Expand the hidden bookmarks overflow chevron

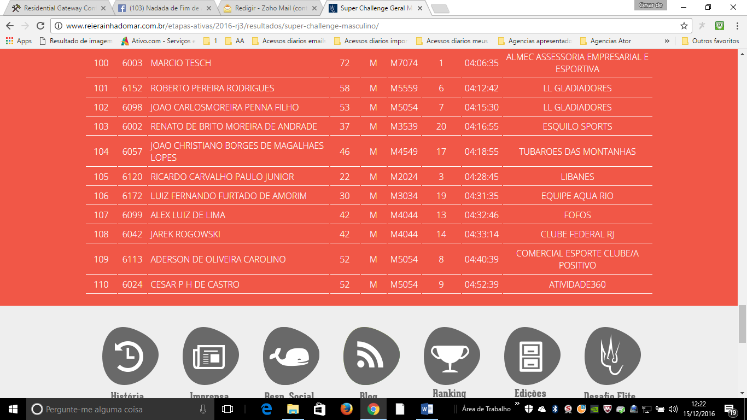(667, 41)
